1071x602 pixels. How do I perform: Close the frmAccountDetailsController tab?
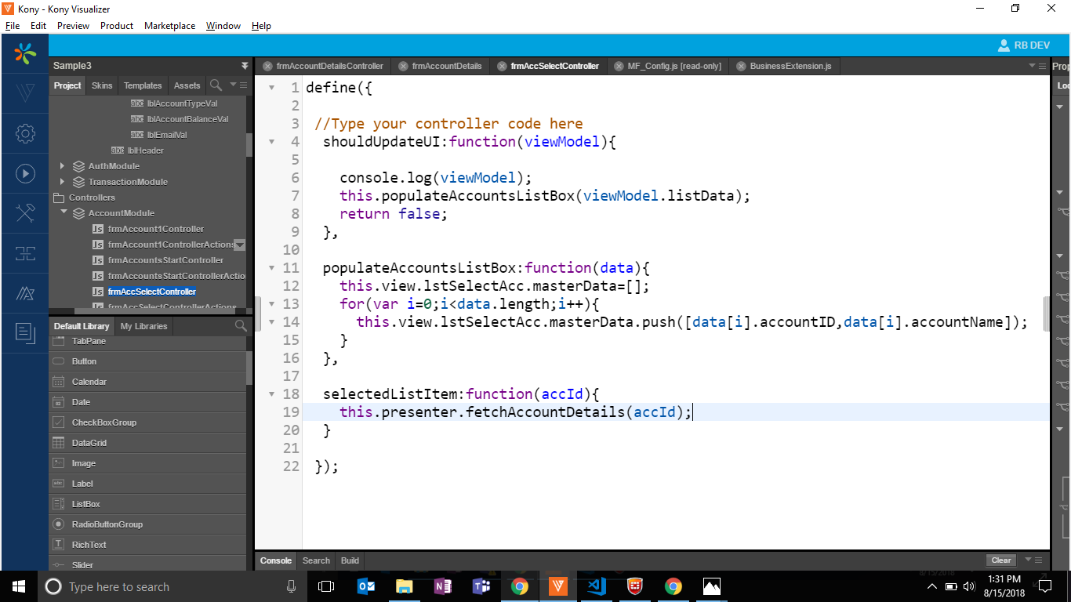pyautogui.click(x=267, y=66)
